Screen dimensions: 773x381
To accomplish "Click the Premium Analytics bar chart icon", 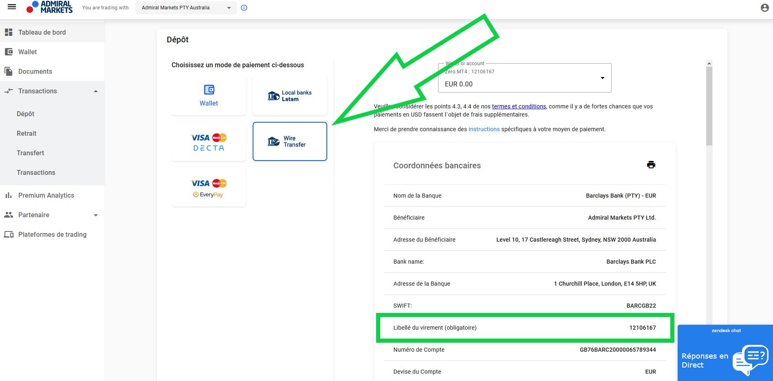I will [9, 195].
